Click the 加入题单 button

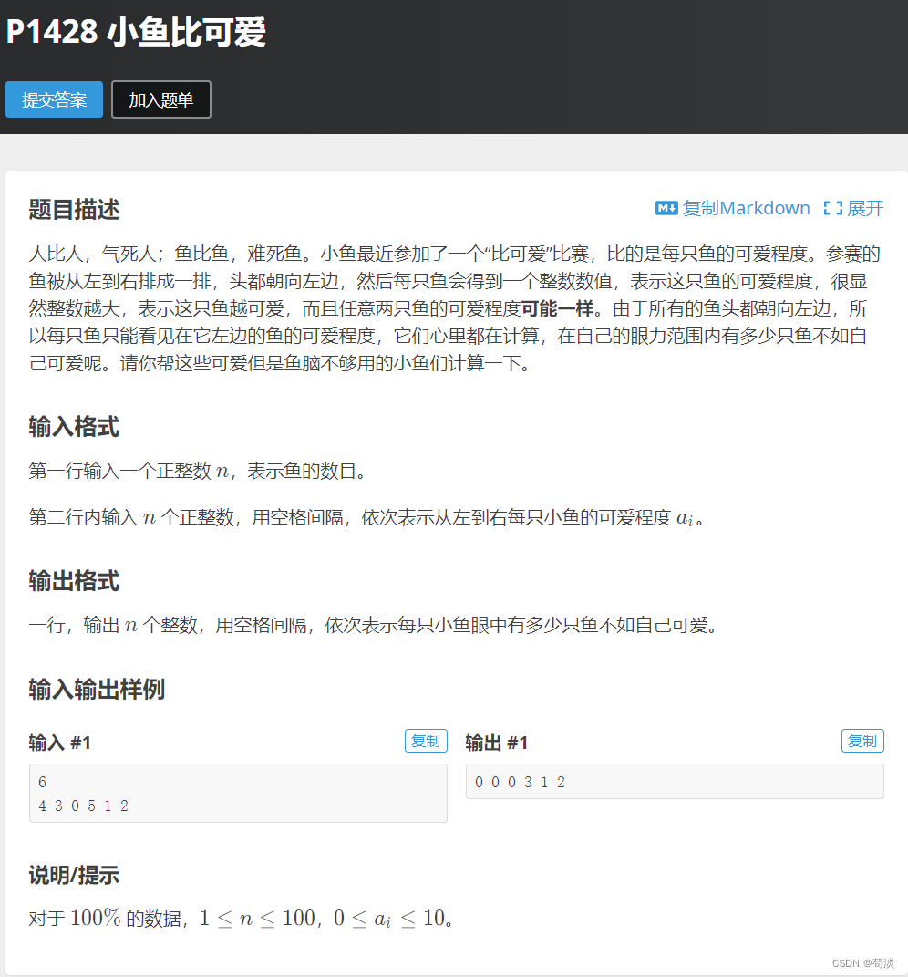coord(160,99)
